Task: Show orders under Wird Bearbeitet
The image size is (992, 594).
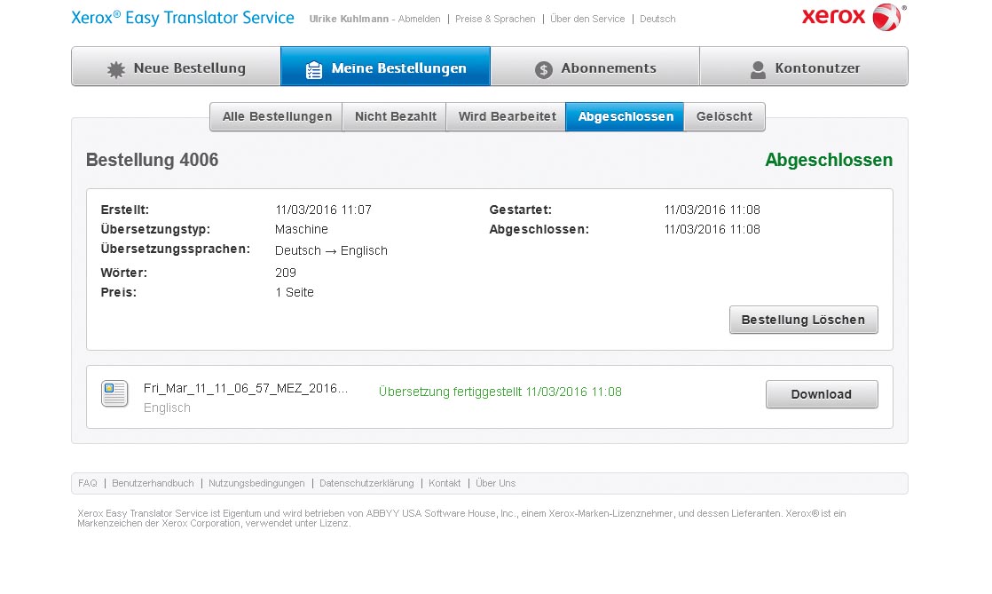Action: pyautogui.click(x=507, y=116)
